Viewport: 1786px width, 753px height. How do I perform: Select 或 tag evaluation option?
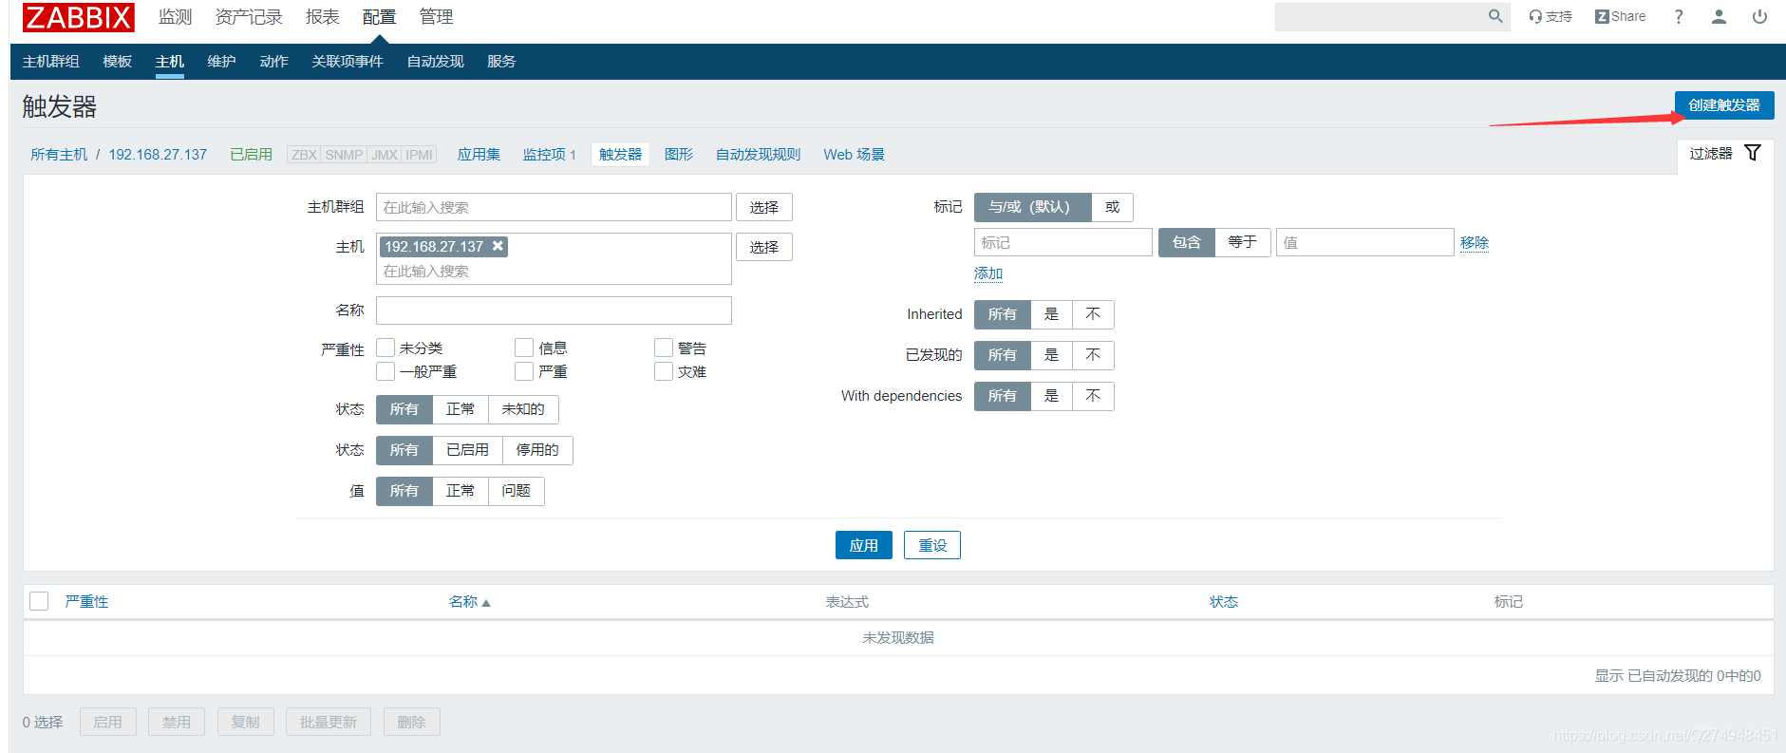point(1112,207)
